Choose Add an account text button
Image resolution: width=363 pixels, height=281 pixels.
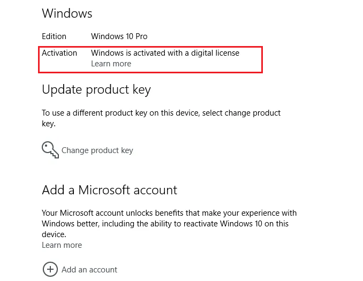(x=89, y=270)
